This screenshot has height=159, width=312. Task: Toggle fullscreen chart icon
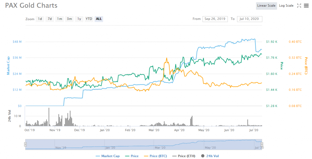299,5
